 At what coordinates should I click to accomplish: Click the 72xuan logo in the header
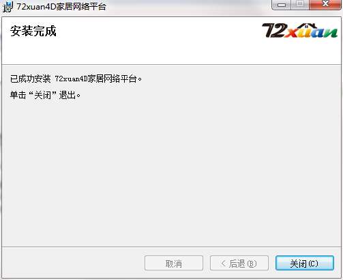(299, 30)
